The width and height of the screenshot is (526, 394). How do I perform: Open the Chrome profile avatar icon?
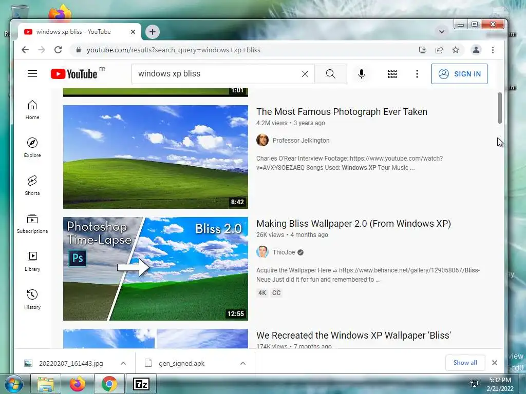(x=476, y=50)
